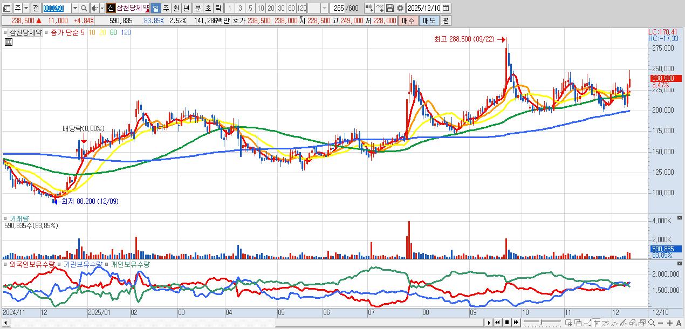Click the 매도 sell button
Screen dimensions: 685x329
[x=429, y=20]
